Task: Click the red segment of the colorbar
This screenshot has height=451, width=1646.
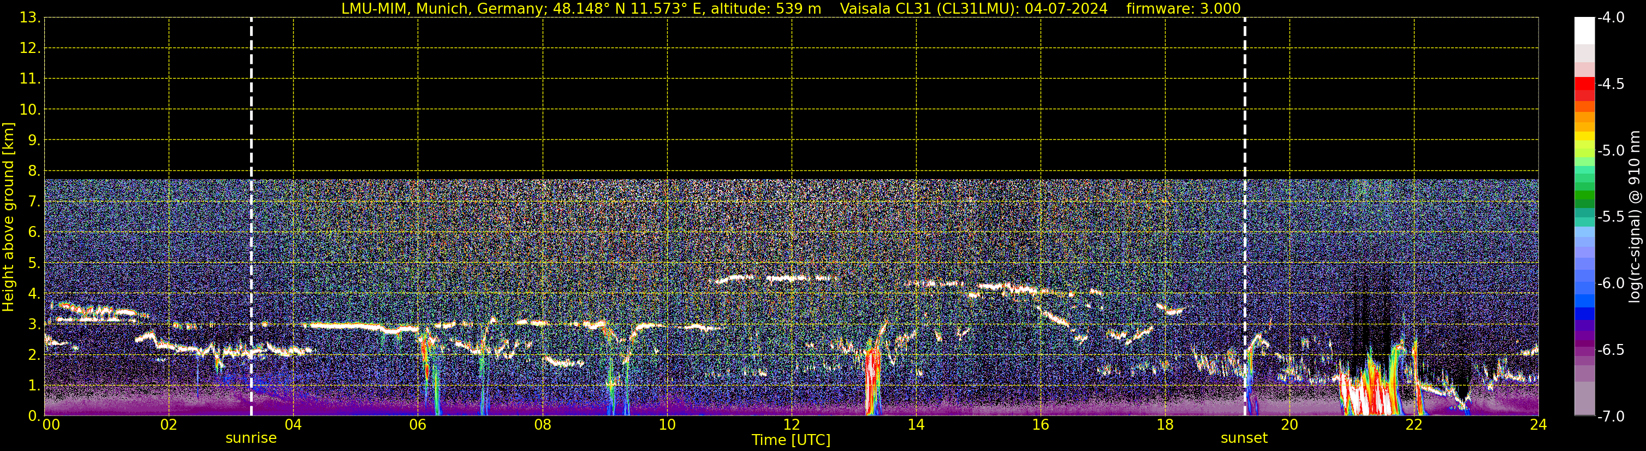Action: click(x=1585, y=84)
